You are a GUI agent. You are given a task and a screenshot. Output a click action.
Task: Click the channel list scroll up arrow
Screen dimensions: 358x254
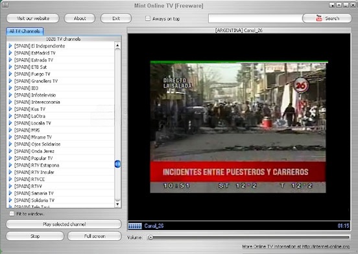(117, 45)
